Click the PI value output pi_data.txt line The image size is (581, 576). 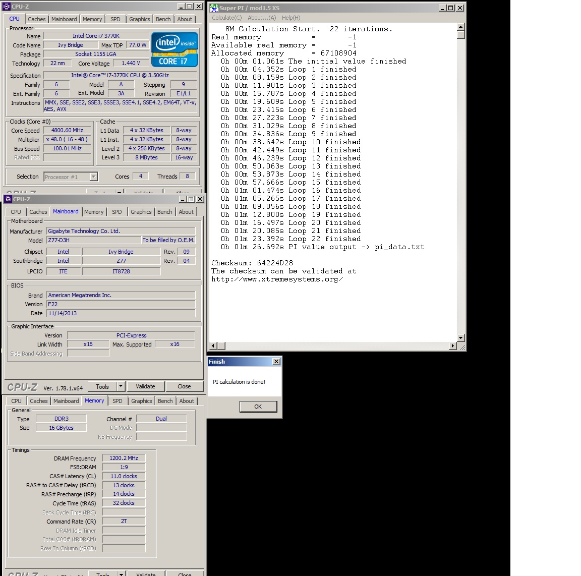click(x=322, y=247)
